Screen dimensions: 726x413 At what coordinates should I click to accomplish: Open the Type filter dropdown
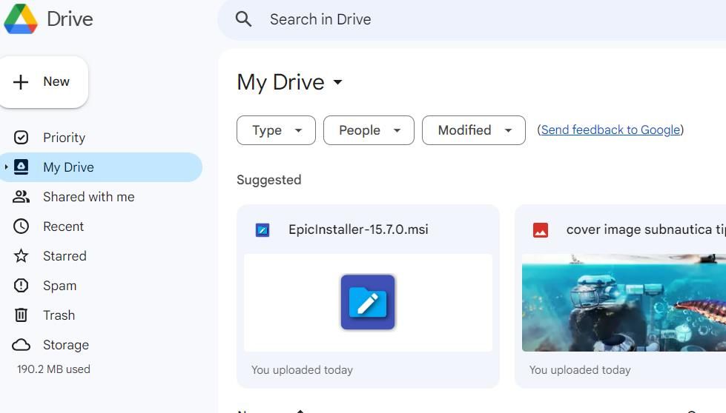(276, 130)
